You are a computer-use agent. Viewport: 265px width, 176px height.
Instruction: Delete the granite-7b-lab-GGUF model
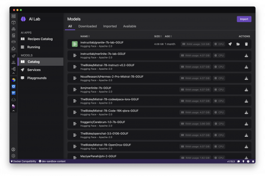pos(246,44)
